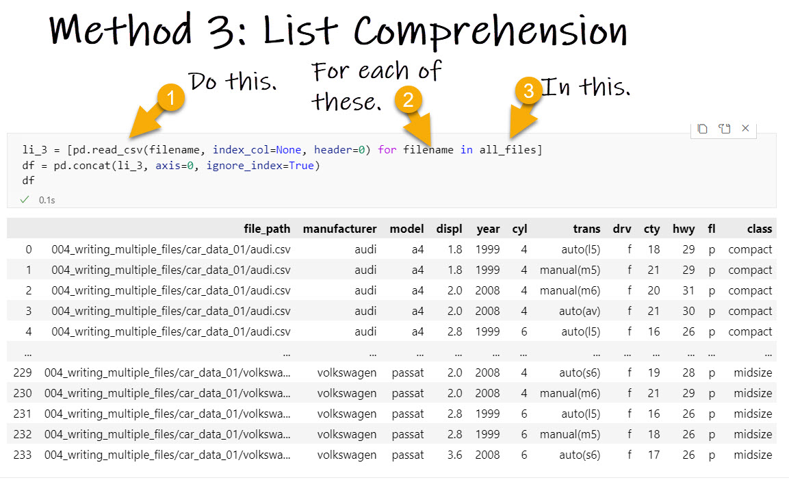
Task: Click the audi.csv file path in row 0
Action: [x=167, y=249]
